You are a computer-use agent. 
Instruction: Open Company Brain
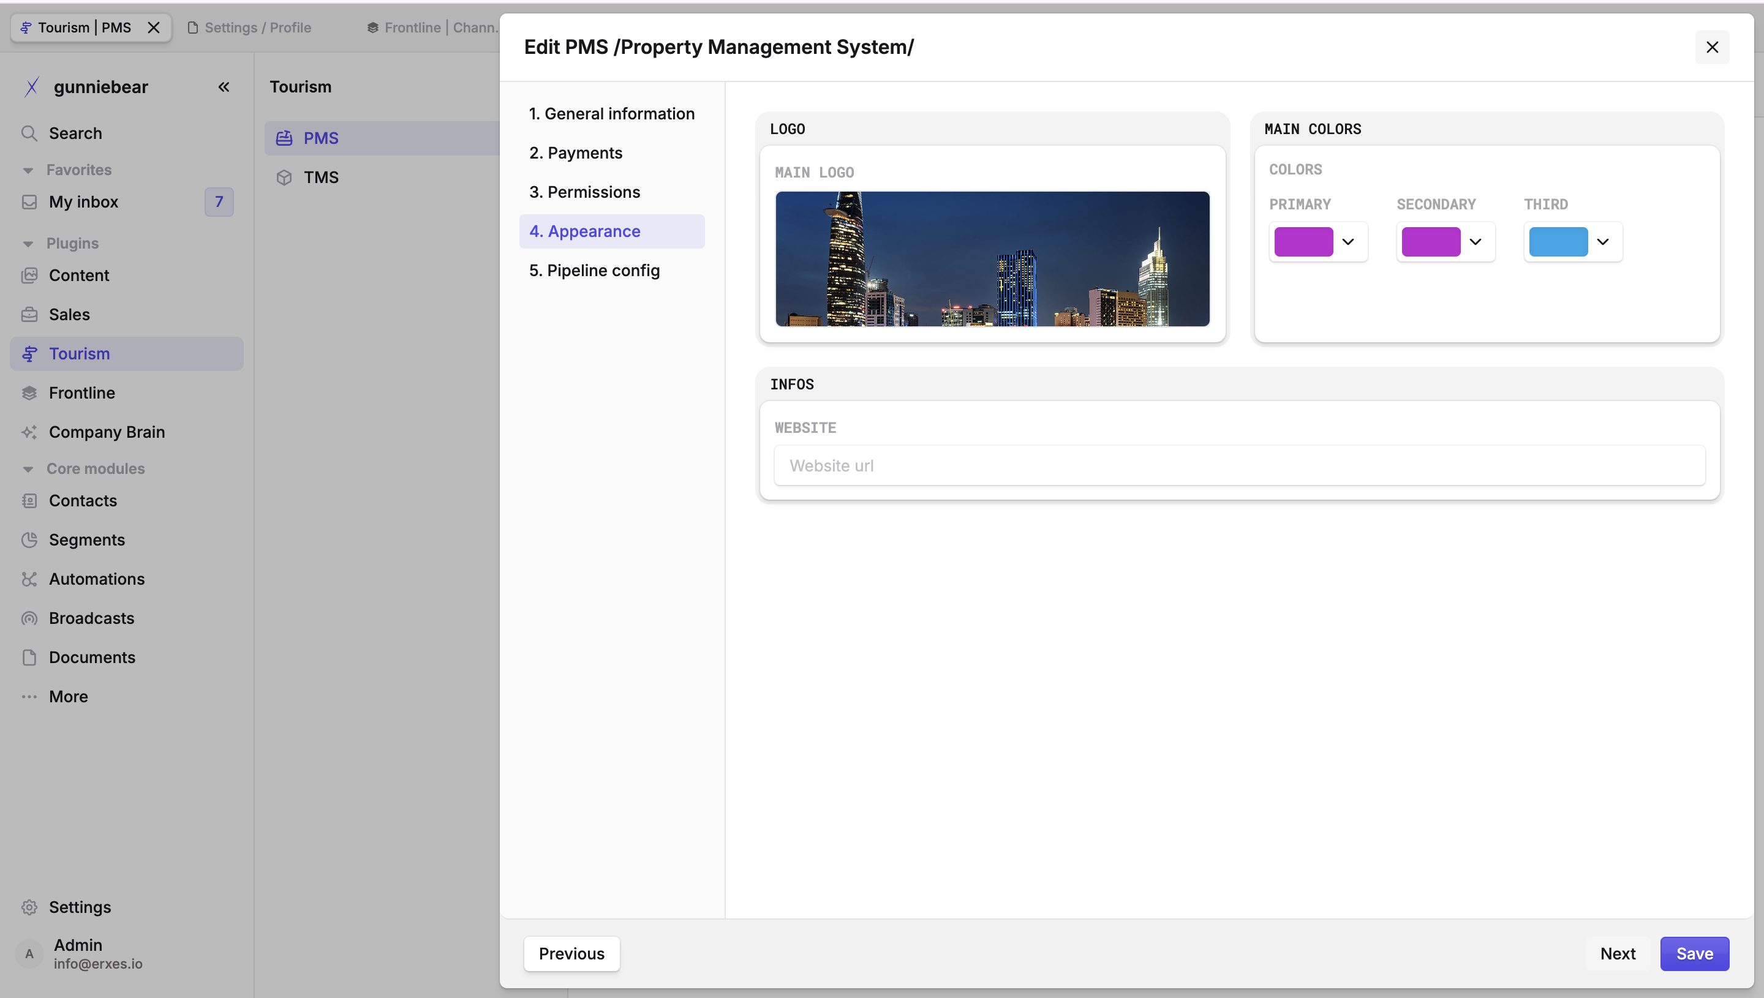tap(127, 432)
